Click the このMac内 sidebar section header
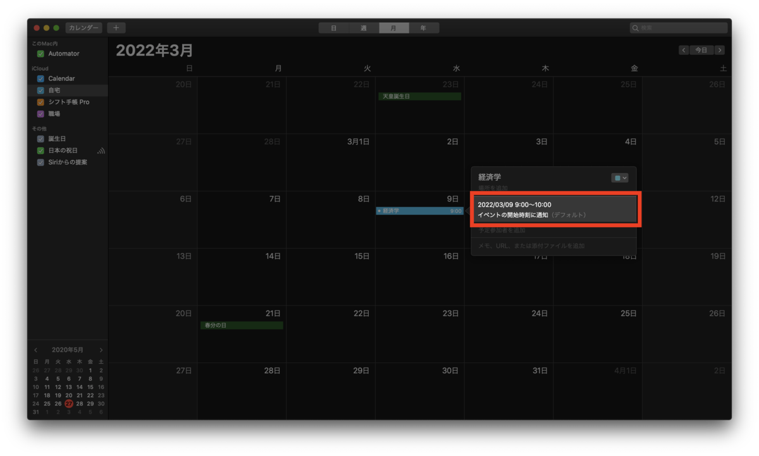This screenshot has height=456, width=759. click(44, 44)
